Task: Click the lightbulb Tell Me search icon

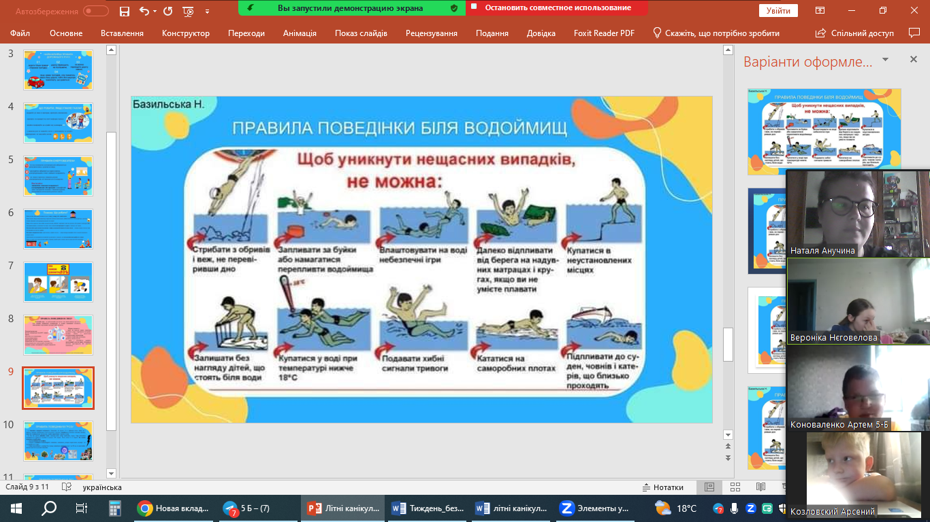Action: [657, 33]
